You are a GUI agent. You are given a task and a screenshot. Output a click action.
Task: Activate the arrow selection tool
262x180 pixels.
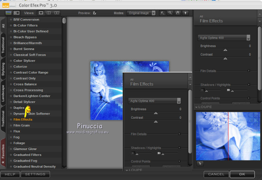click(162, 13)
